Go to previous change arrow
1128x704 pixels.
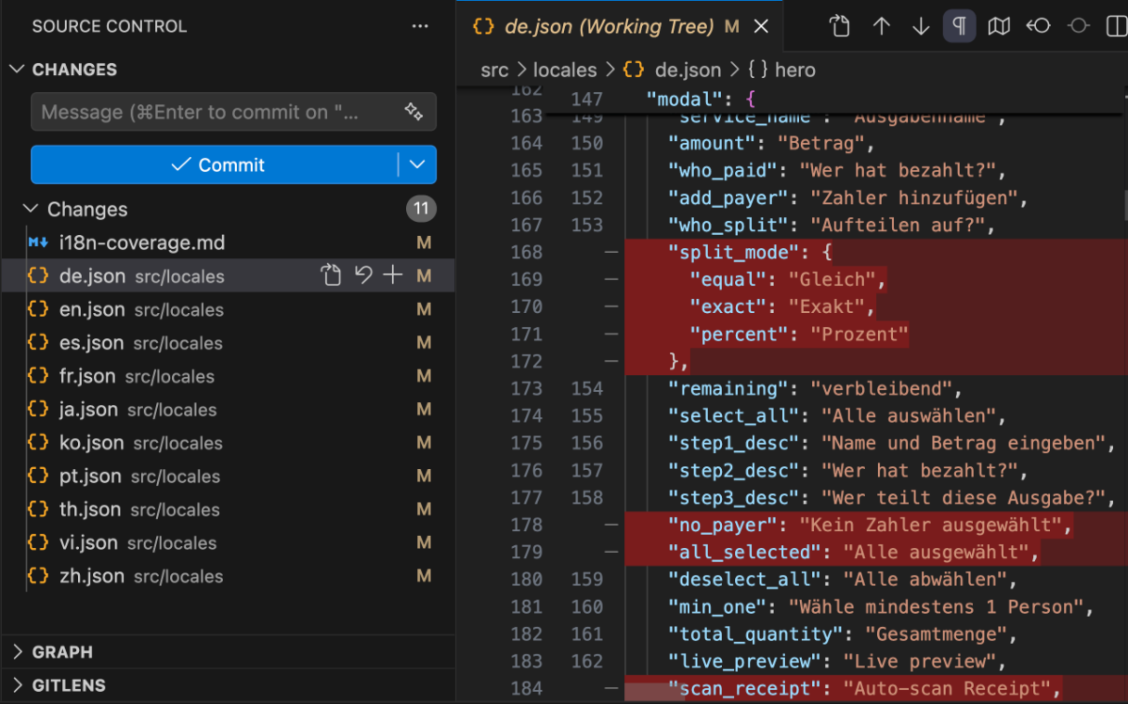point(881,26)
